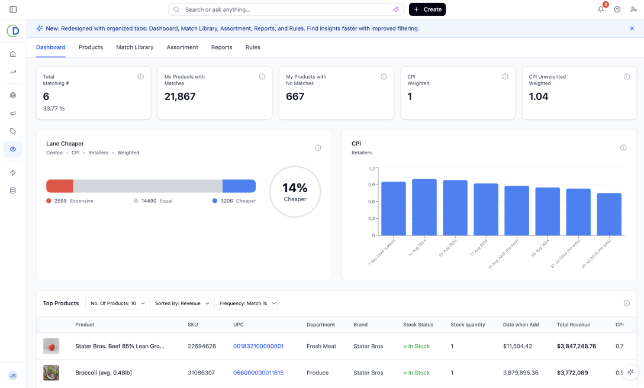
Task: Expand the No. Of Products dropdown
Action: point(116,303)
